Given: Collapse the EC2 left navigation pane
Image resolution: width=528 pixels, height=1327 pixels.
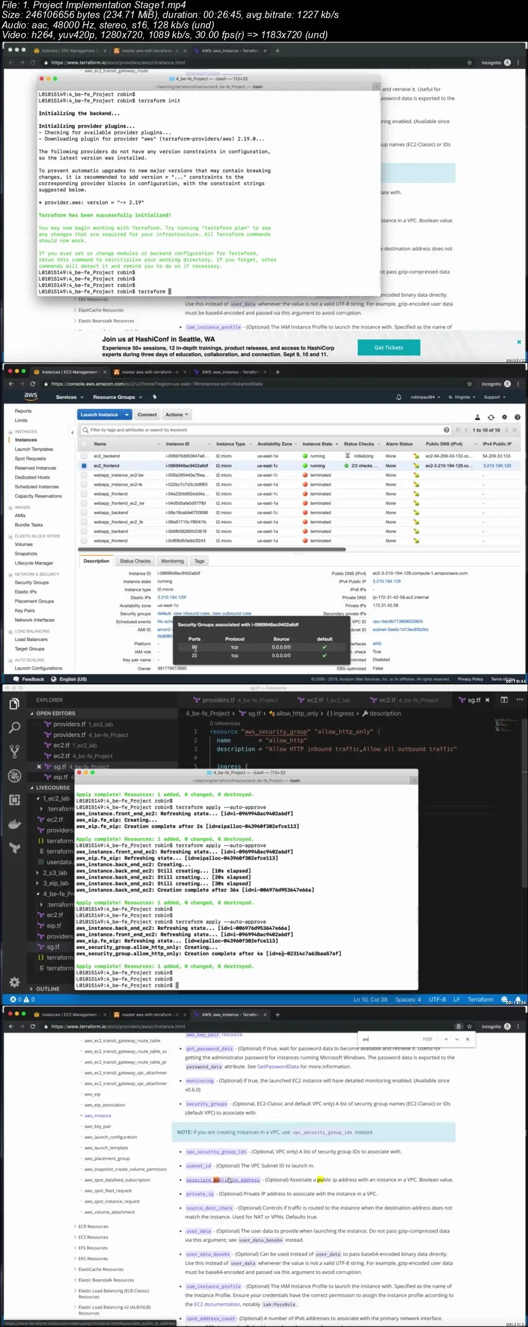Looking at the screenshot, I should pos(72,432).
